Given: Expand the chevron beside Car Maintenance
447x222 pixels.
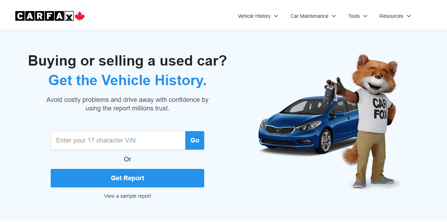Looking at the screenshot, I should [334, 16].
